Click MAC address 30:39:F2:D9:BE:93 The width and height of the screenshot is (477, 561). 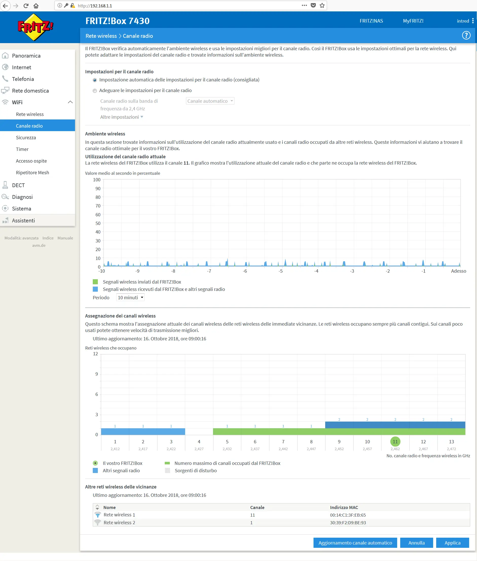click(x=348, y=522)
